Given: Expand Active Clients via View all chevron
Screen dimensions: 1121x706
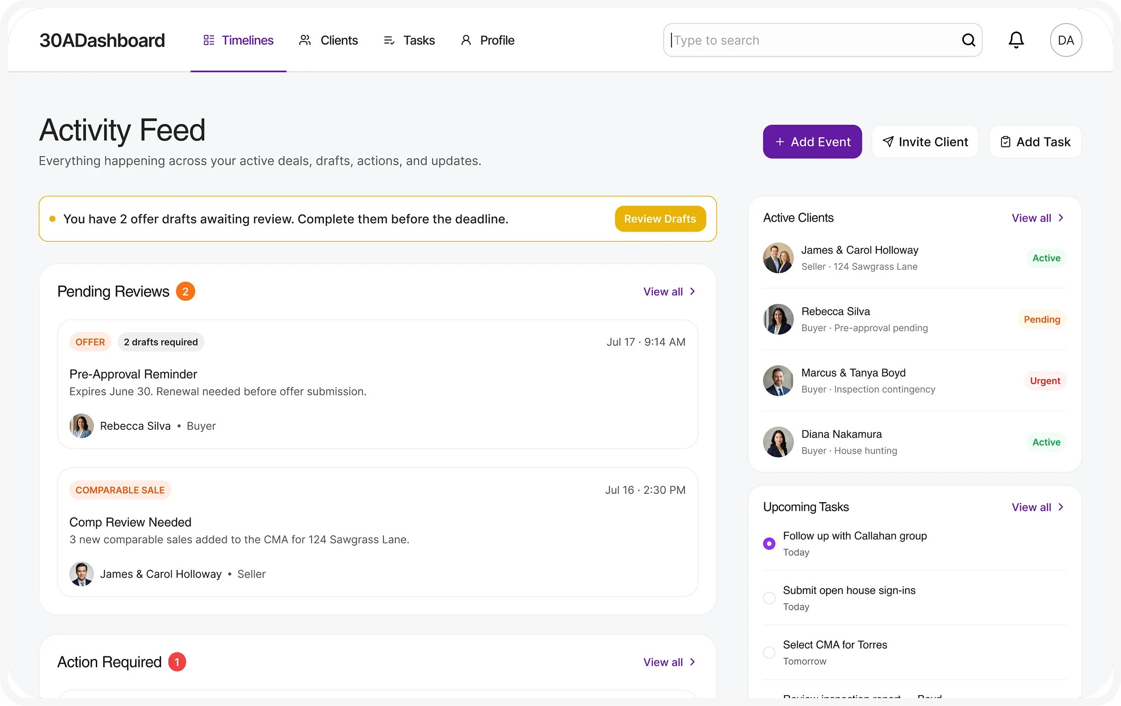Looking at the screenshot, I should [1061, 218].
